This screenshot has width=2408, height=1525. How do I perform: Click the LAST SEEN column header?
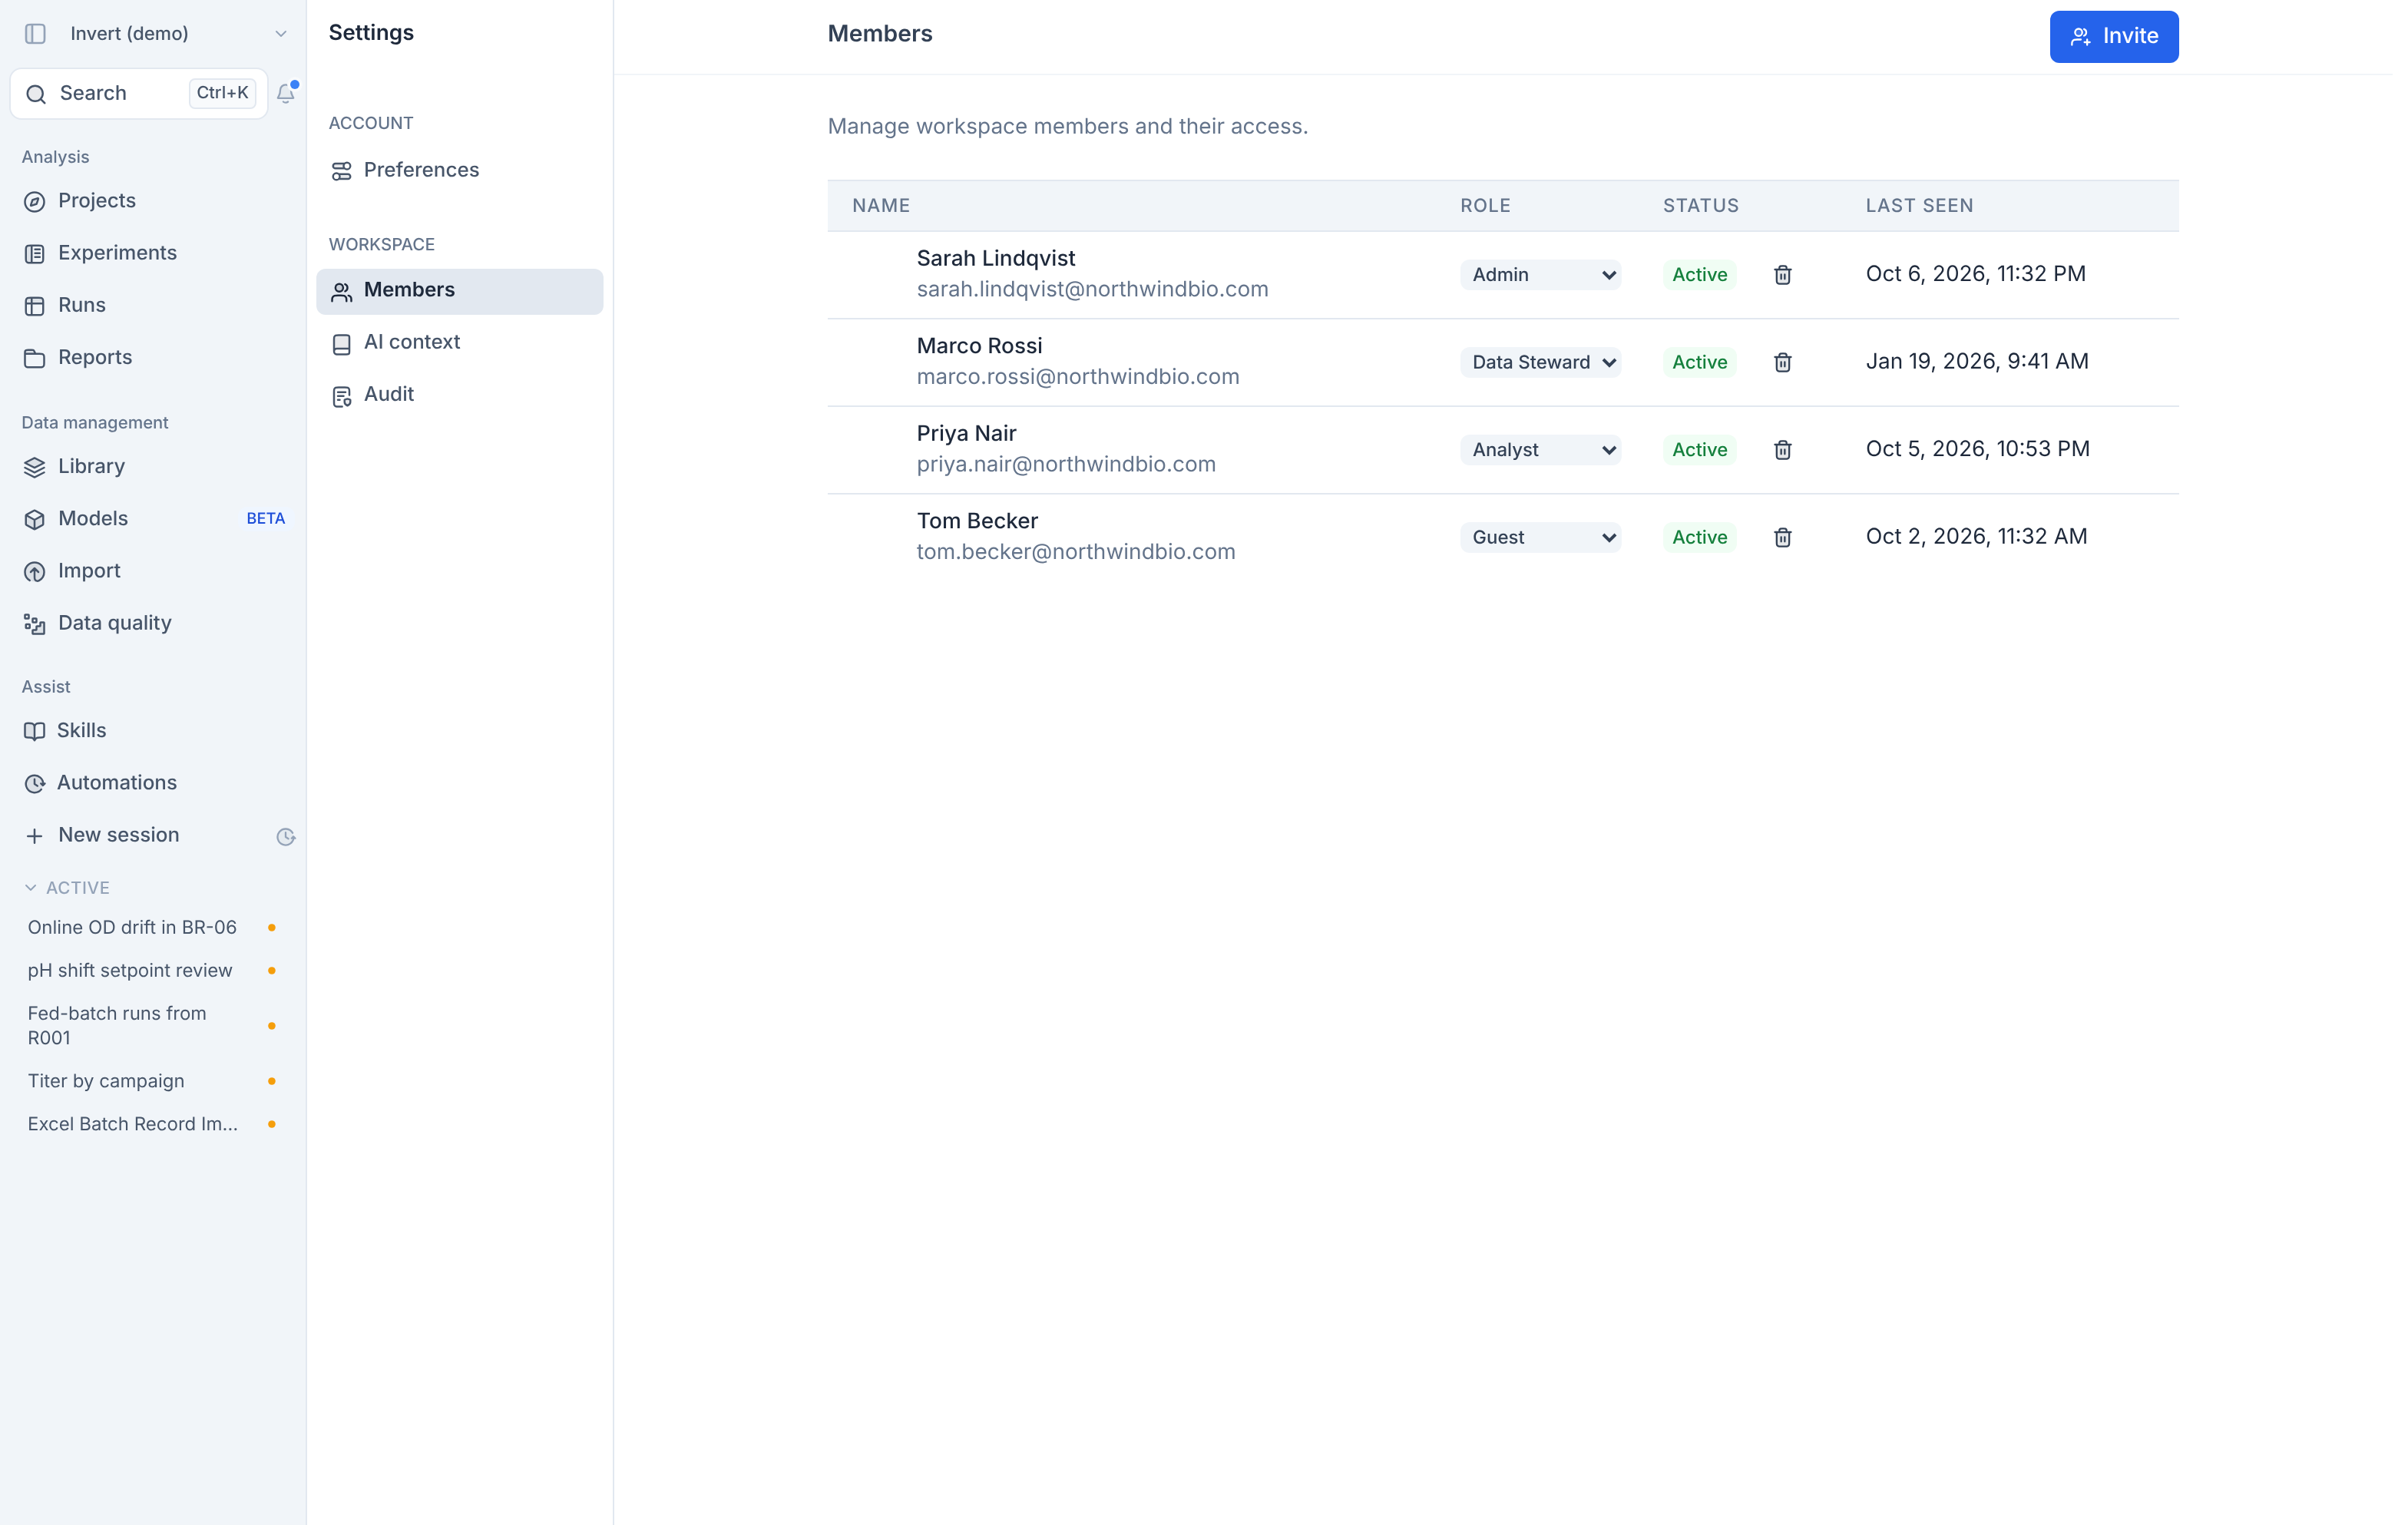pyautogui.click(x=1919, y=206)
